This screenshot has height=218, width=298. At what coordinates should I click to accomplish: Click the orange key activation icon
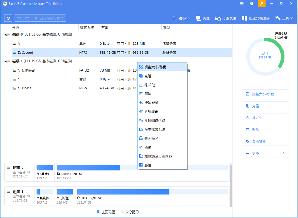pos(261,3)
